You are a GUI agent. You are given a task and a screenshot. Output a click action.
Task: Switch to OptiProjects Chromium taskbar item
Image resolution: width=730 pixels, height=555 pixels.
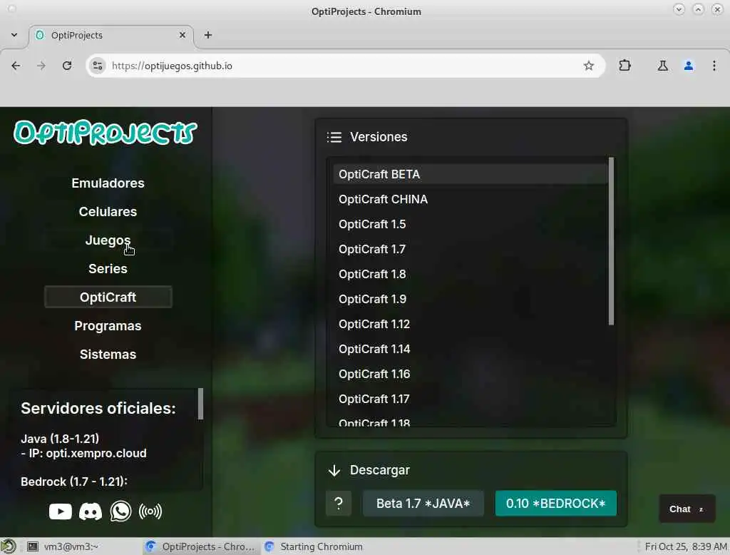coord(200,546)
